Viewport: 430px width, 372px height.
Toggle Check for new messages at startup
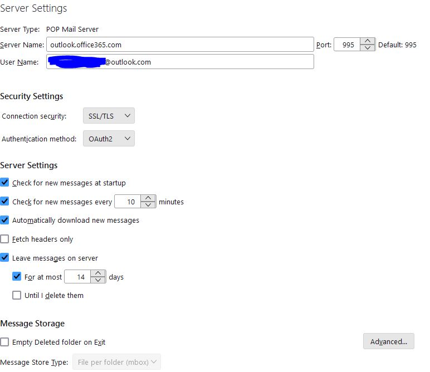pyautogui.click(x=4, y=182)
